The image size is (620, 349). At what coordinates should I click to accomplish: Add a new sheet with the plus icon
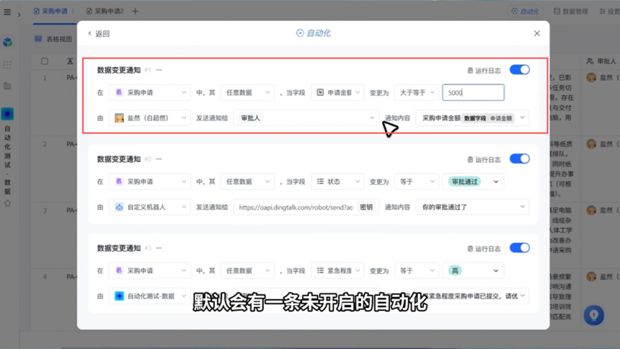pos(135,11)
